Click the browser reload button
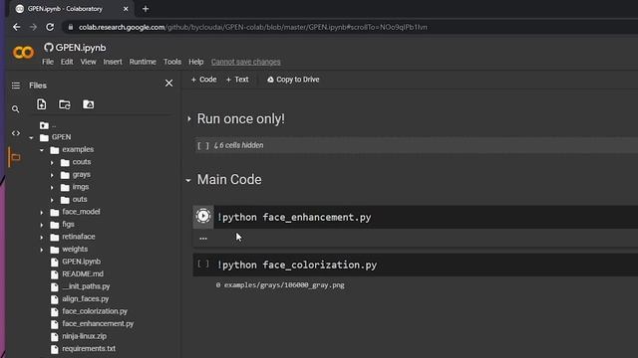 pos(50,27)
